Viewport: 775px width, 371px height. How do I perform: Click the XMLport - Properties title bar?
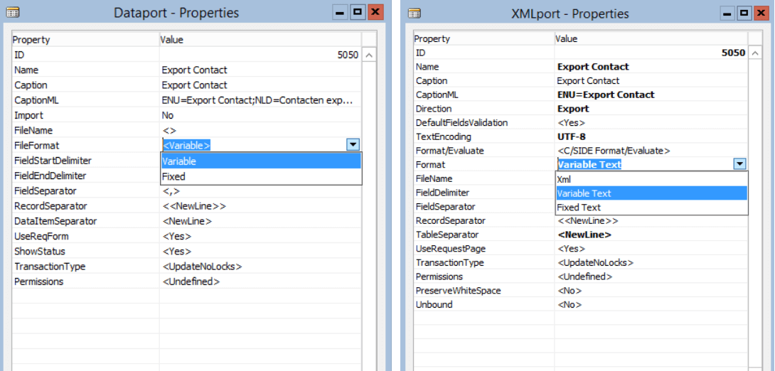pyautogui.click(x=570, y=14)
